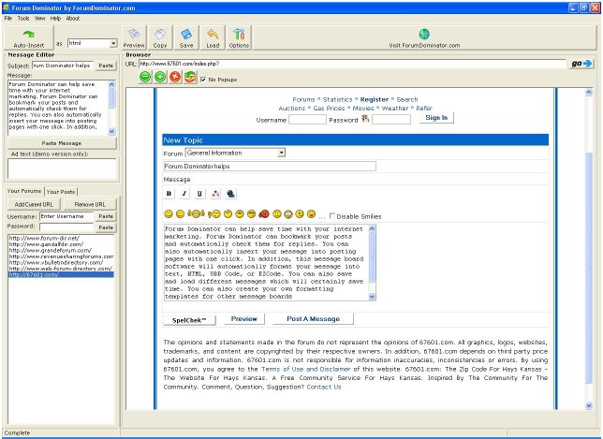
Task: Open the General Information forum dropdown
Action: pos(282,153)
